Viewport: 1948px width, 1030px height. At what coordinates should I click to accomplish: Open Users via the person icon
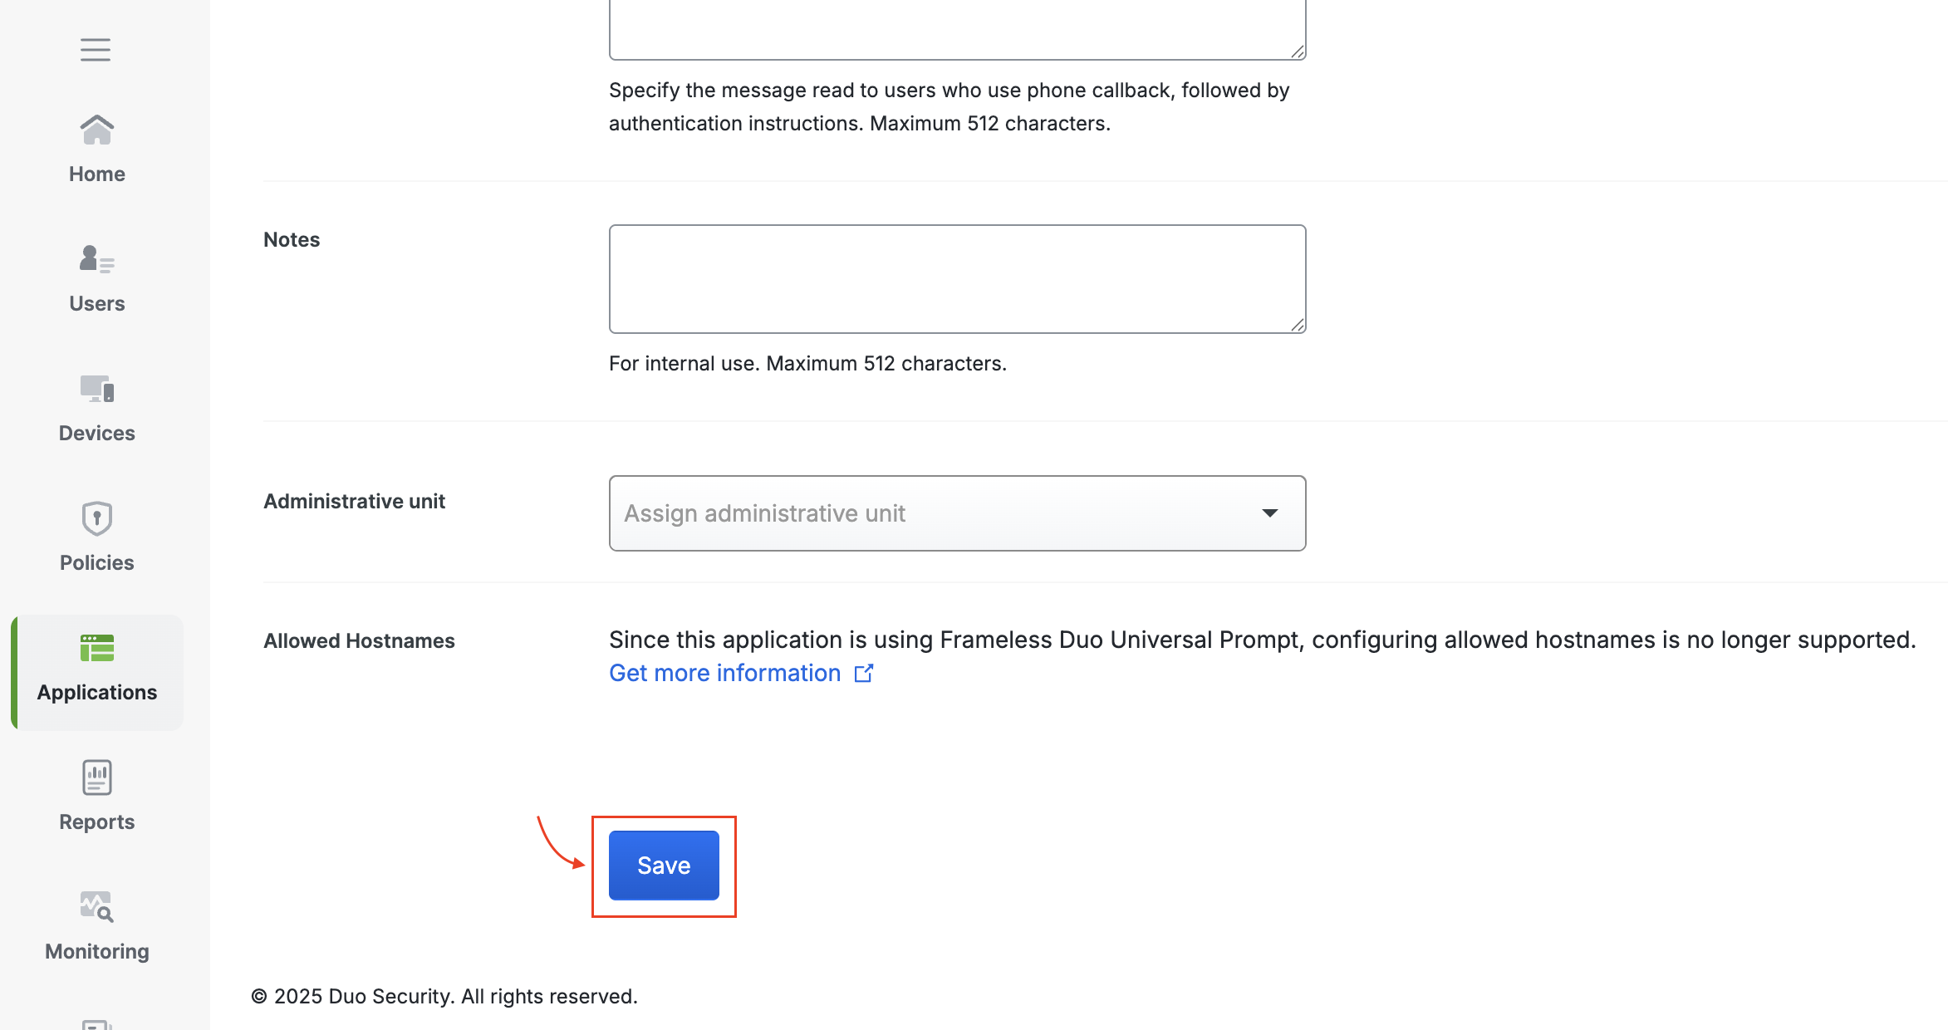coord(97,259)
